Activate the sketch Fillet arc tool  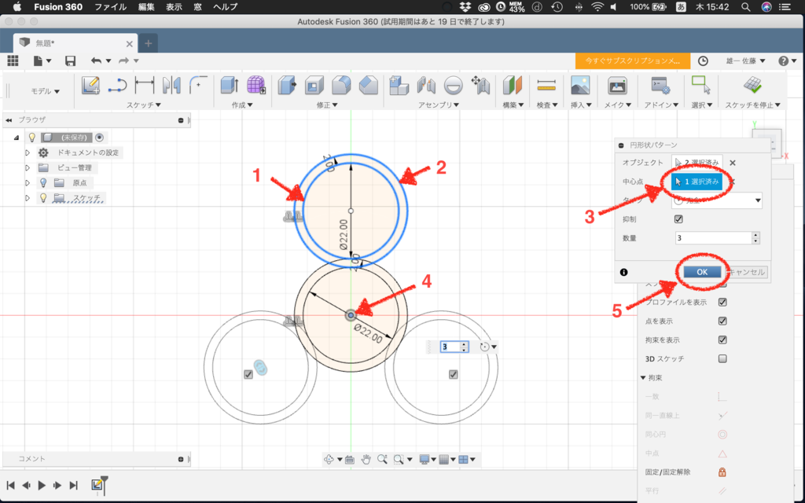point(198,85)
